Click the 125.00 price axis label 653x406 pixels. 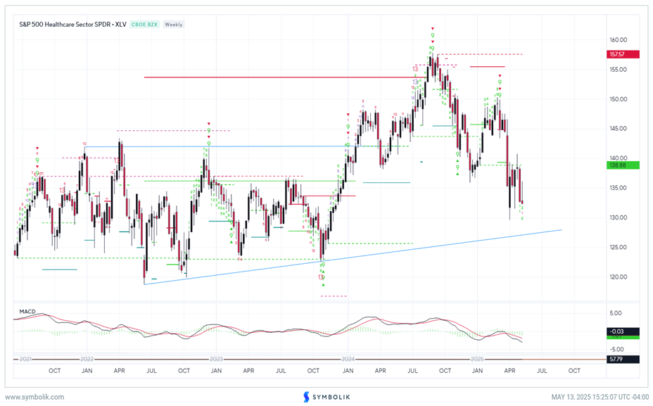point(618,247)
